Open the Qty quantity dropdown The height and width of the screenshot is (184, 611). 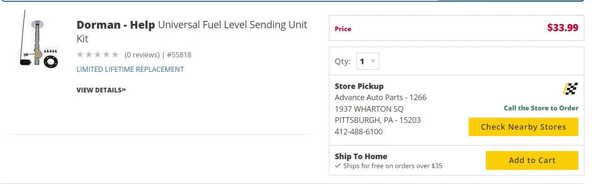368,62
